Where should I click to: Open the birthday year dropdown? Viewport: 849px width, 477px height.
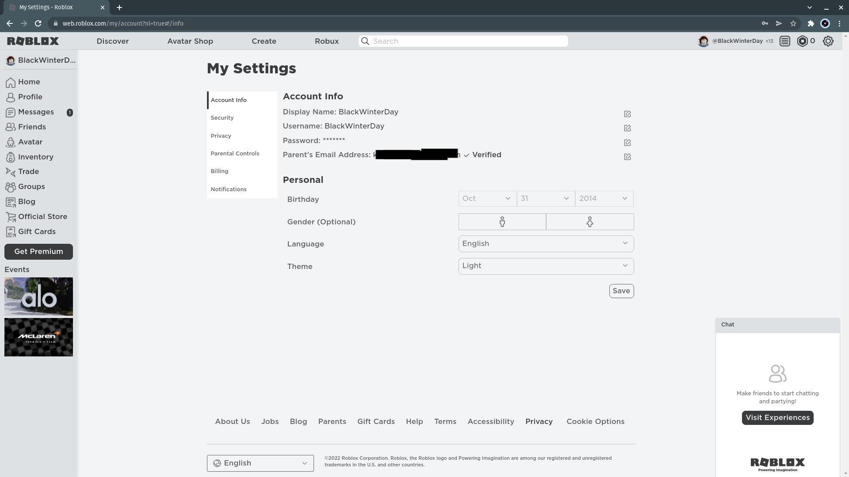(x=604, y=199)
